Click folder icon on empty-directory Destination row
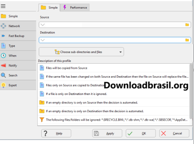This screenshot has height=144, width=194. [x=42, y=111]
